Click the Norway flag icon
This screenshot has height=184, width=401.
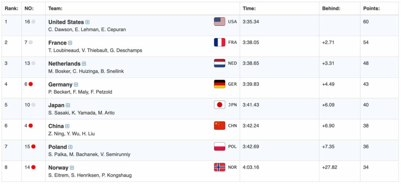coord(219,167)
